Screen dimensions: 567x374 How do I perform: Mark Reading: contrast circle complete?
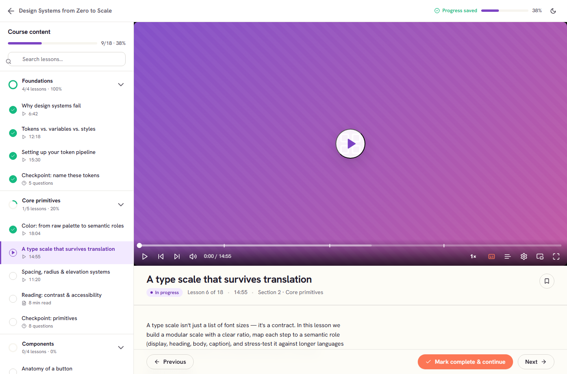coord(13,299)
